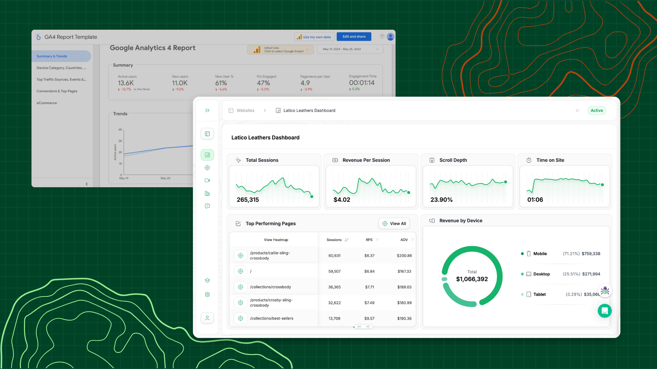Open the settings gear in sidebar
657x369 pixels.
click(207, 295)
